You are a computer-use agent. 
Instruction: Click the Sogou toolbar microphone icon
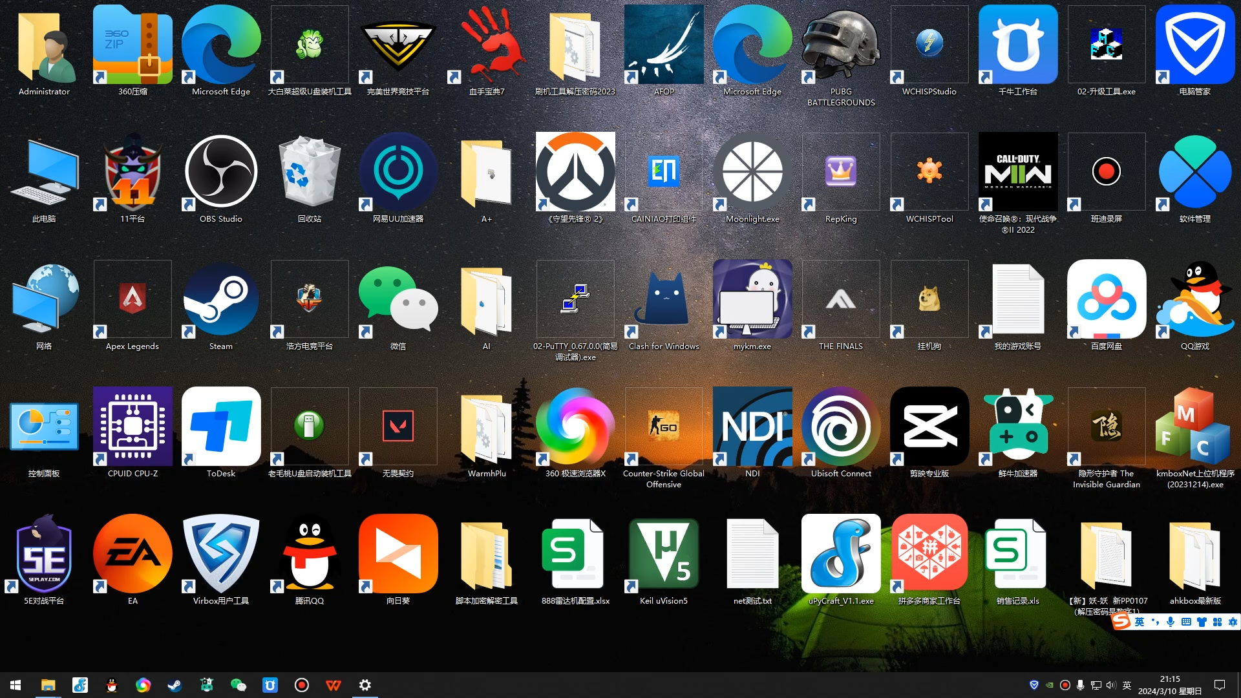coord(1171,622)
